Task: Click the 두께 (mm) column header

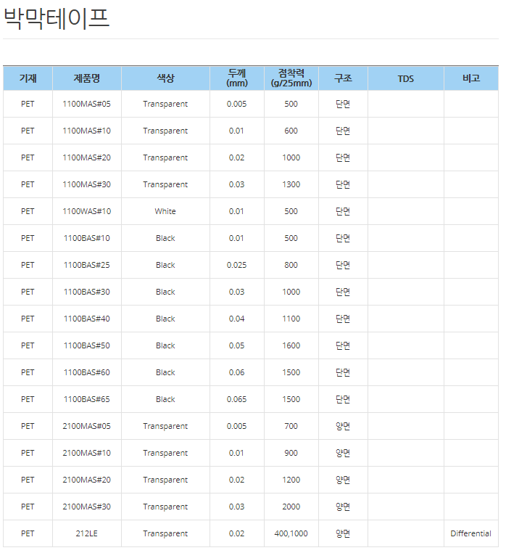Action: [x=236, y=78]
